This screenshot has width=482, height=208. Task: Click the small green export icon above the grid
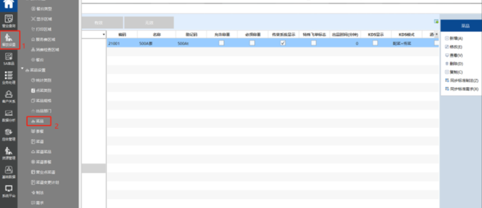pos(436,21)
